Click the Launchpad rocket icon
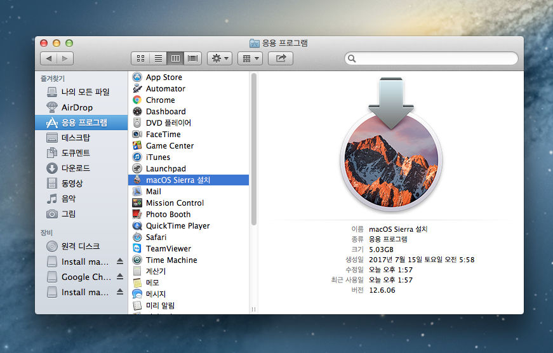This screenshot has height=353, width=553. point(137,169)
